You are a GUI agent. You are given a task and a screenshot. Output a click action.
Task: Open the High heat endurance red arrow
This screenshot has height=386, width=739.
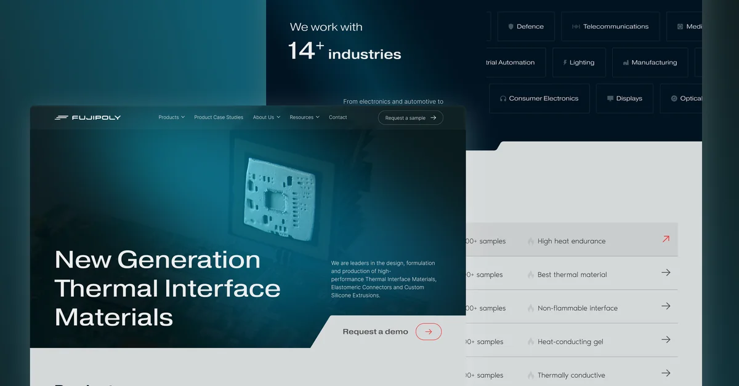(666, 239)
